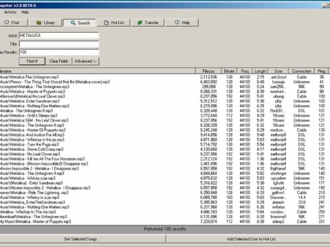Sort results by Connection column header
330x247 pixels.
301,71
